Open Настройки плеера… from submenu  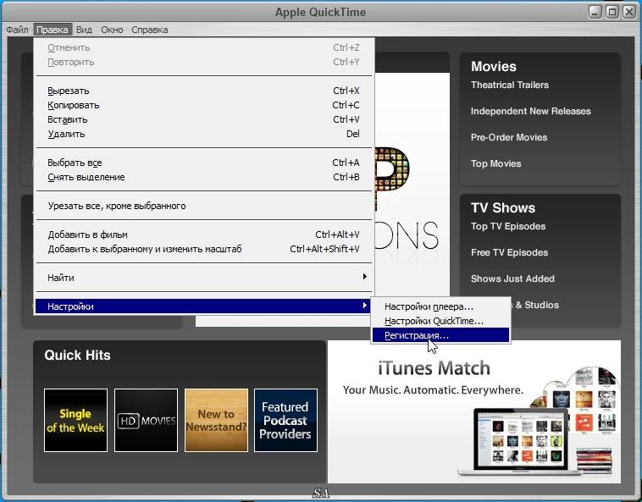point(440,306)
